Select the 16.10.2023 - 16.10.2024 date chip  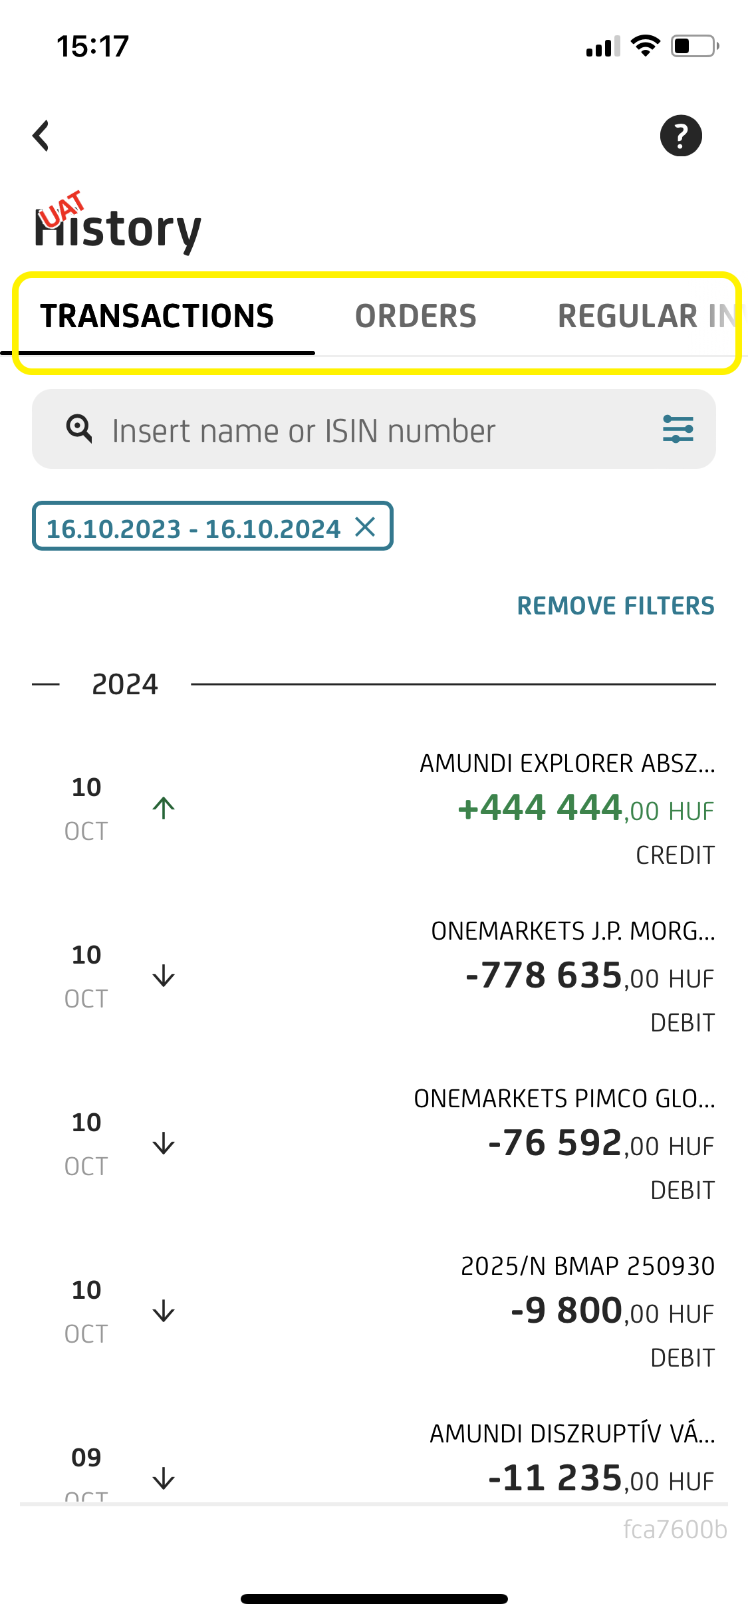[x=193, y=528]
